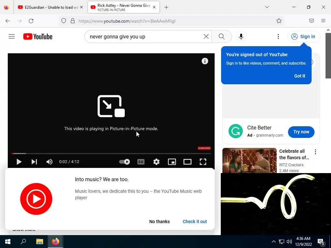The height and width of the screenshot is (248, 331).
Task: Open options menu for RITZ Crackers video
Action: pyautogui.click(x=315, y=152)
